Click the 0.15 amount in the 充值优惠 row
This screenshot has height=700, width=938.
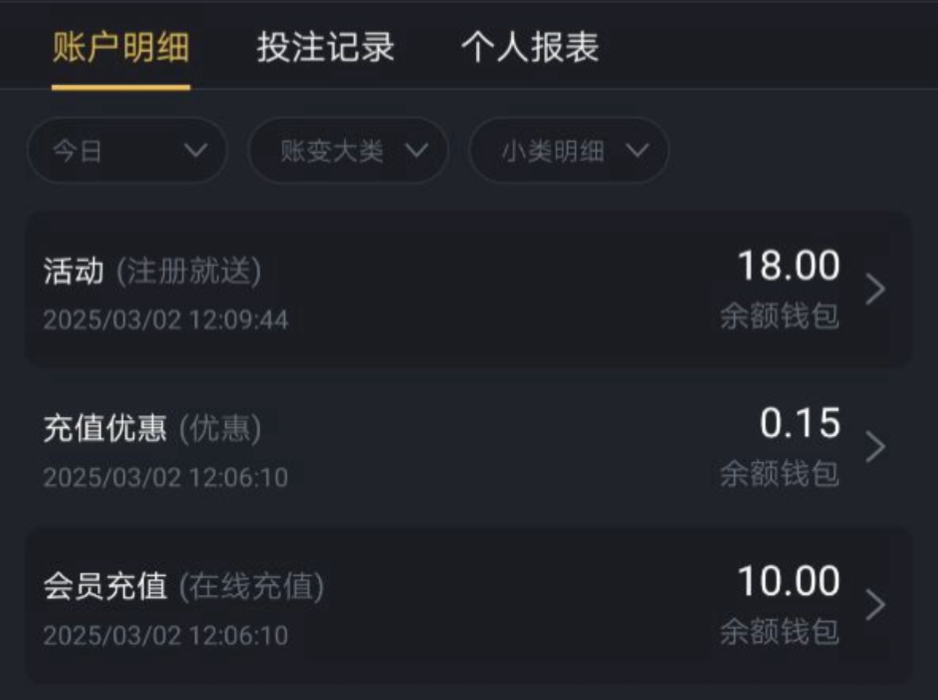tap(800, 423)
